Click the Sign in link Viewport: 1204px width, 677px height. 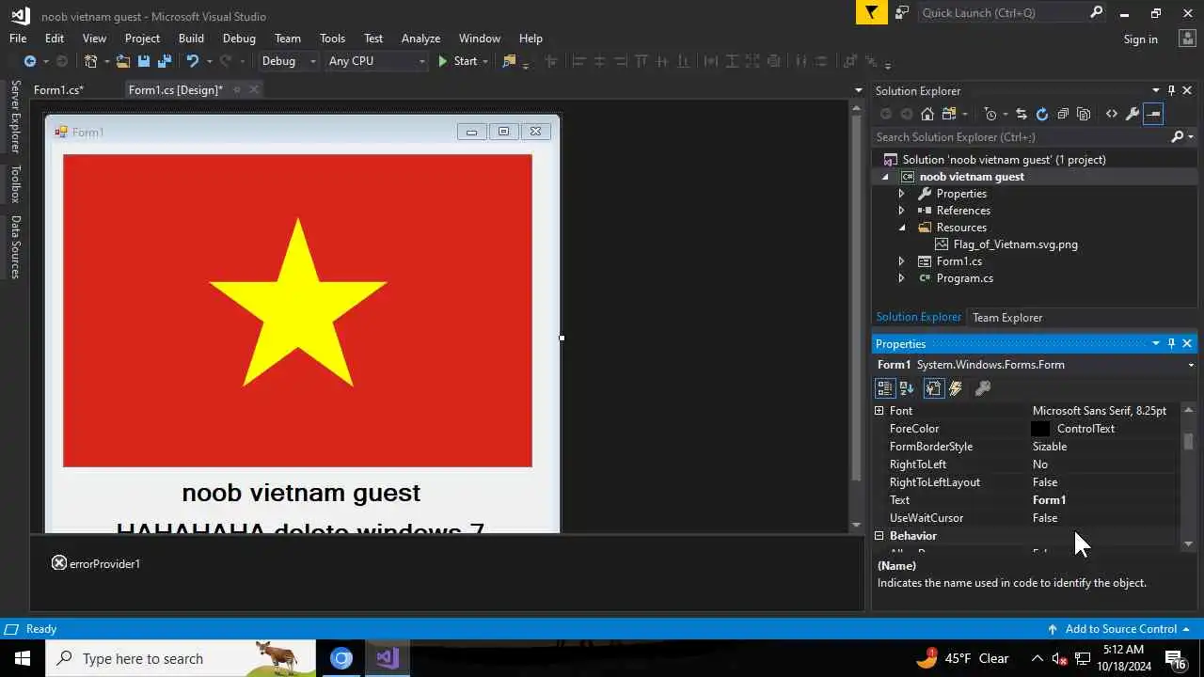[1140, 39]
